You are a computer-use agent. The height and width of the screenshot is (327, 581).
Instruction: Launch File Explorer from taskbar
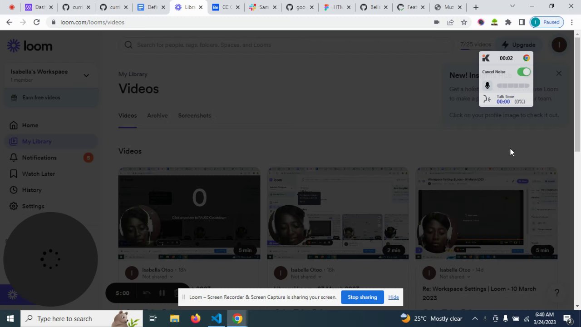click(175, 318)
